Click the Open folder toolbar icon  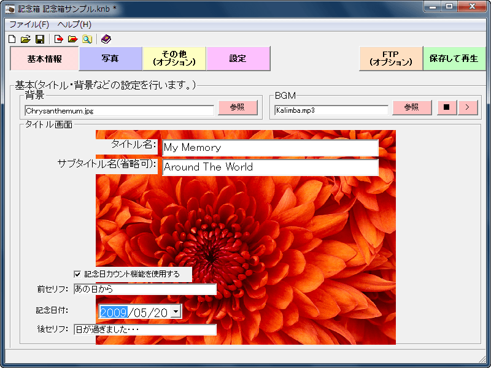pyautogui.click(x=26, y=39)
